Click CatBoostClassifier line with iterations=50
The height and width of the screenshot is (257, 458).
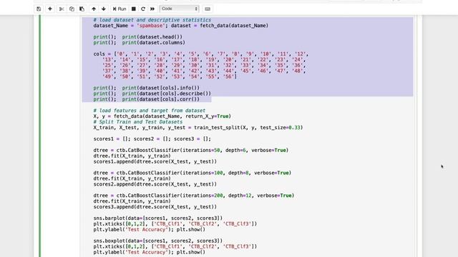[x=191, y=151]
